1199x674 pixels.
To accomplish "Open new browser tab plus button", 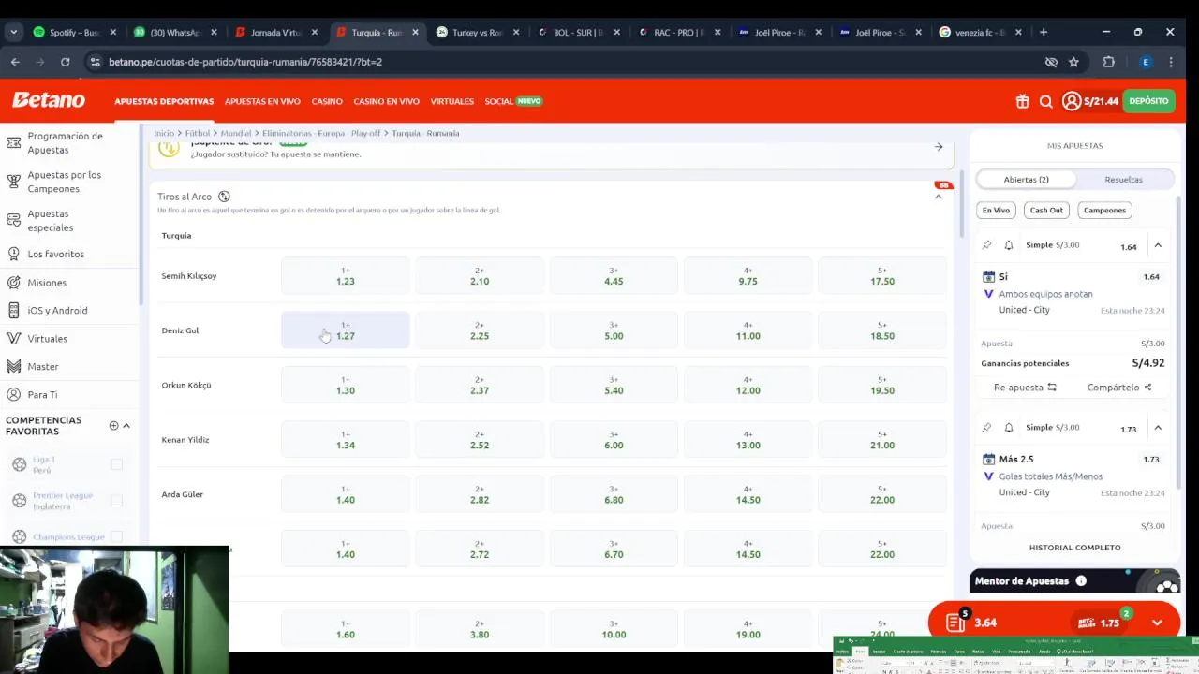I will coord(1044,32).
